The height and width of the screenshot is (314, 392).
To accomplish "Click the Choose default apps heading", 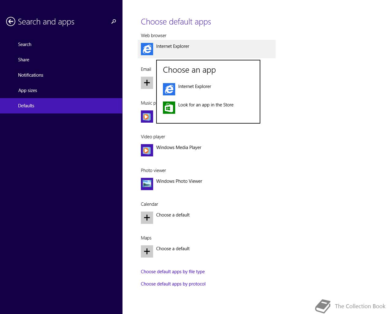I will 176,22.
